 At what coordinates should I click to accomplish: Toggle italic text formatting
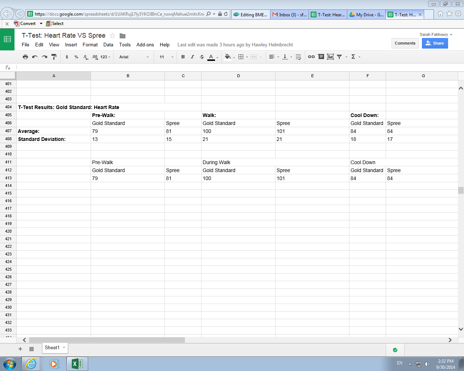[192, 57]
